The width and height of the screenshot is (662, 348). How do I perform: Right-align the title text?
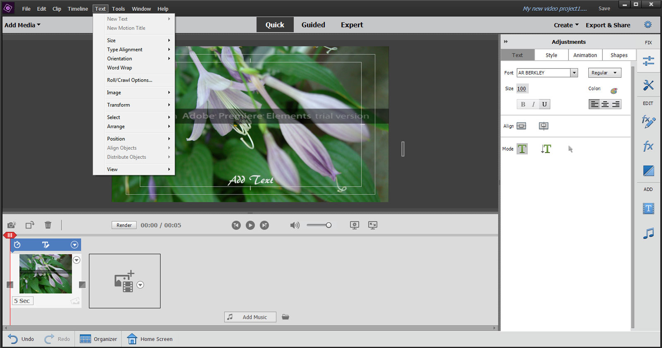pos(616,104)
